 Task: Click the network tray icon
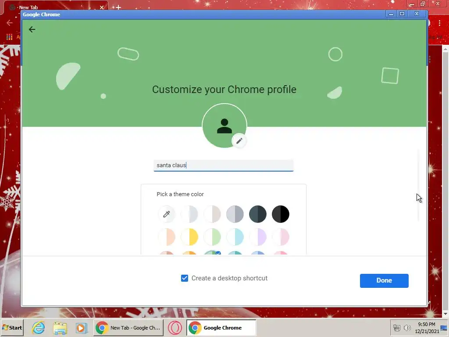coord(396,327)
